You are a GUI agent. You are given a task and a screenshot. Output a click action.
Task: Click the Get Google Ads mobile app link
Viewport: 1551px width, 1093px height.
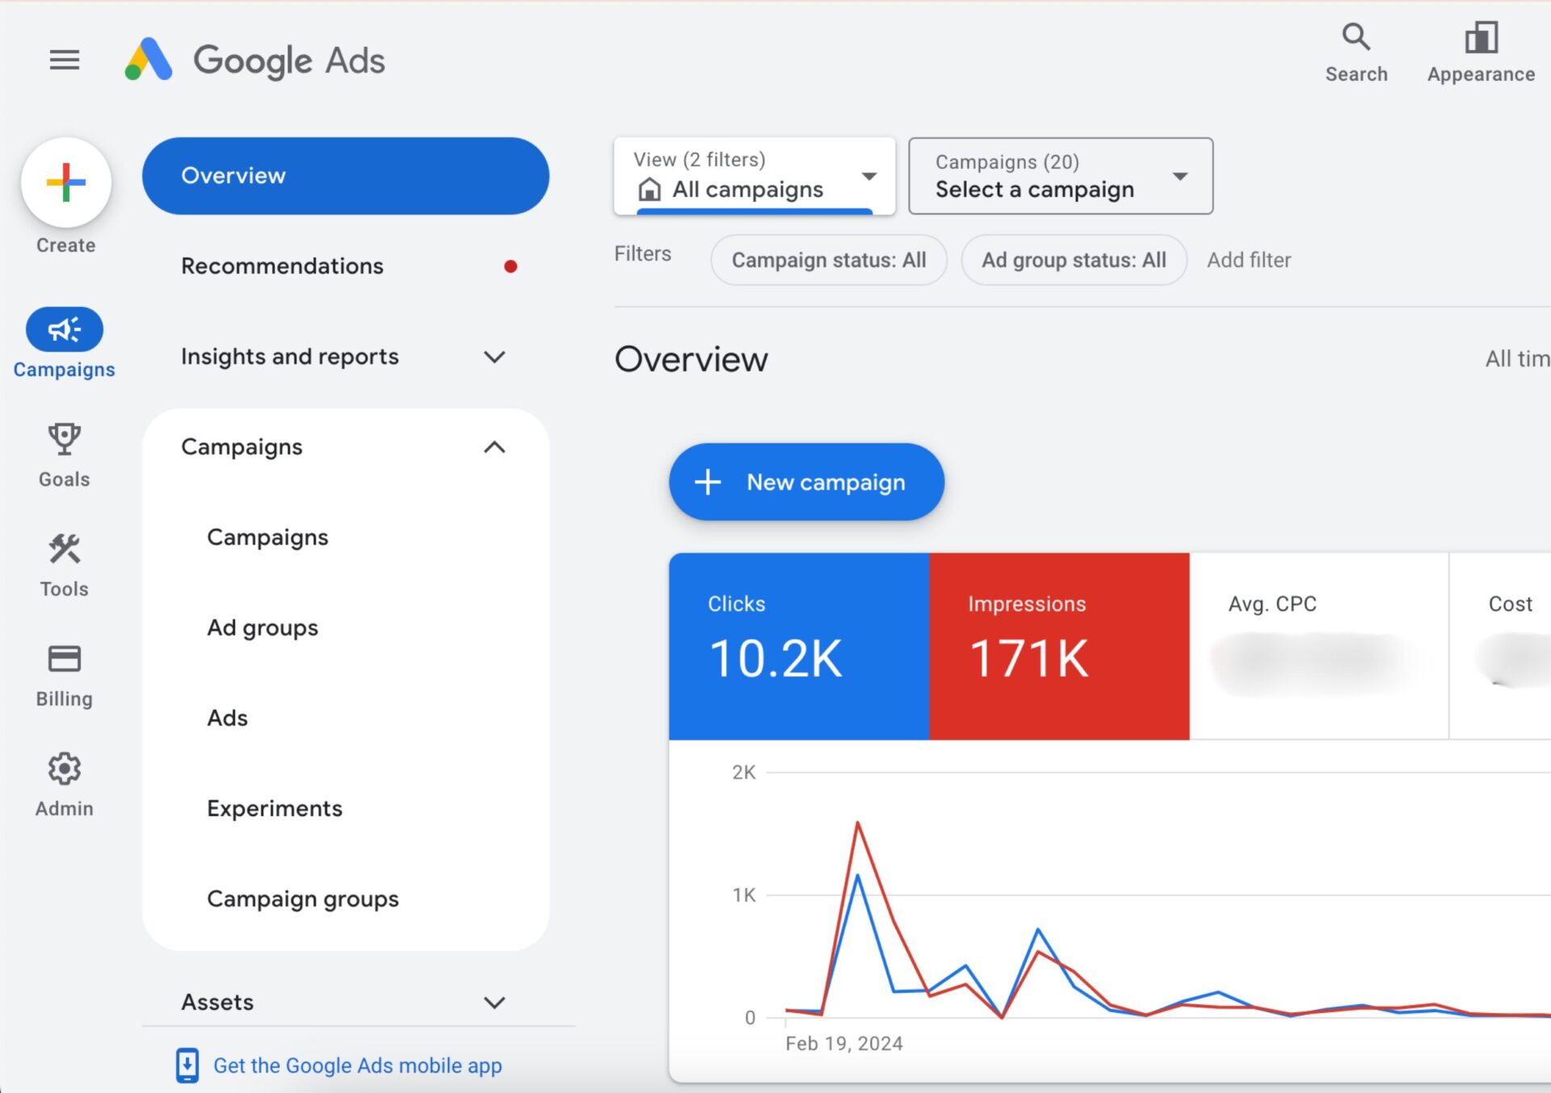point(356,1061)
